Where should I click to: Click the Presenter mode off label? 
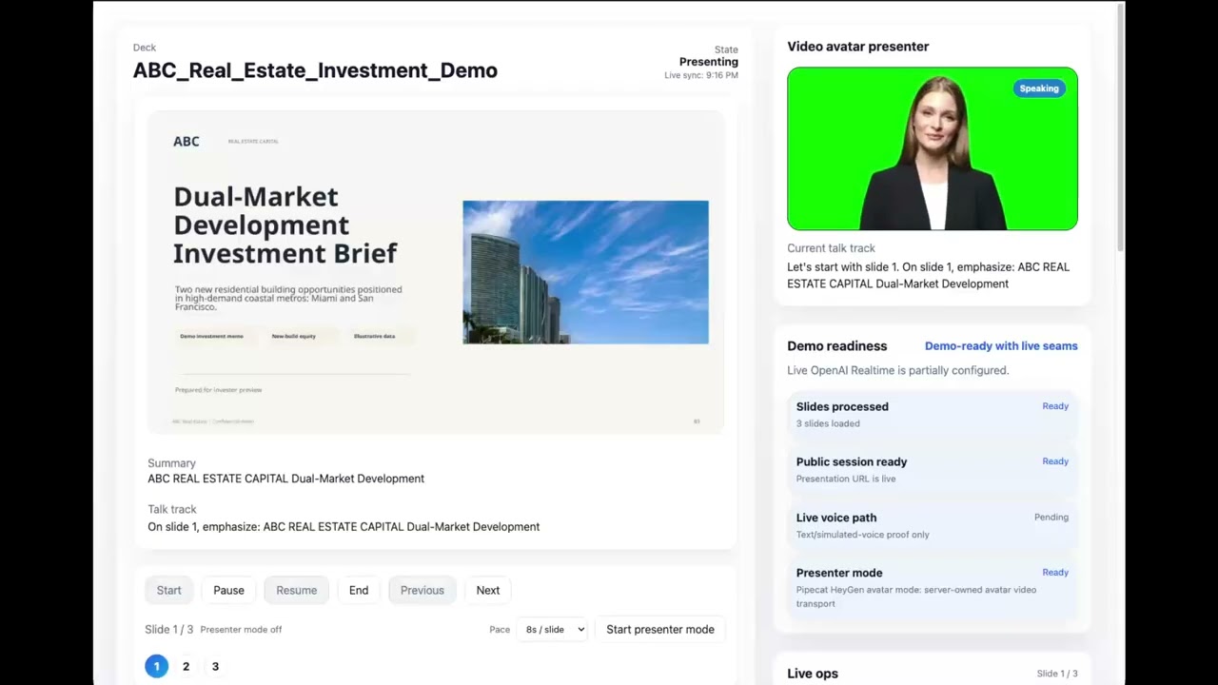pyautogui.click(x=241, y=630)
